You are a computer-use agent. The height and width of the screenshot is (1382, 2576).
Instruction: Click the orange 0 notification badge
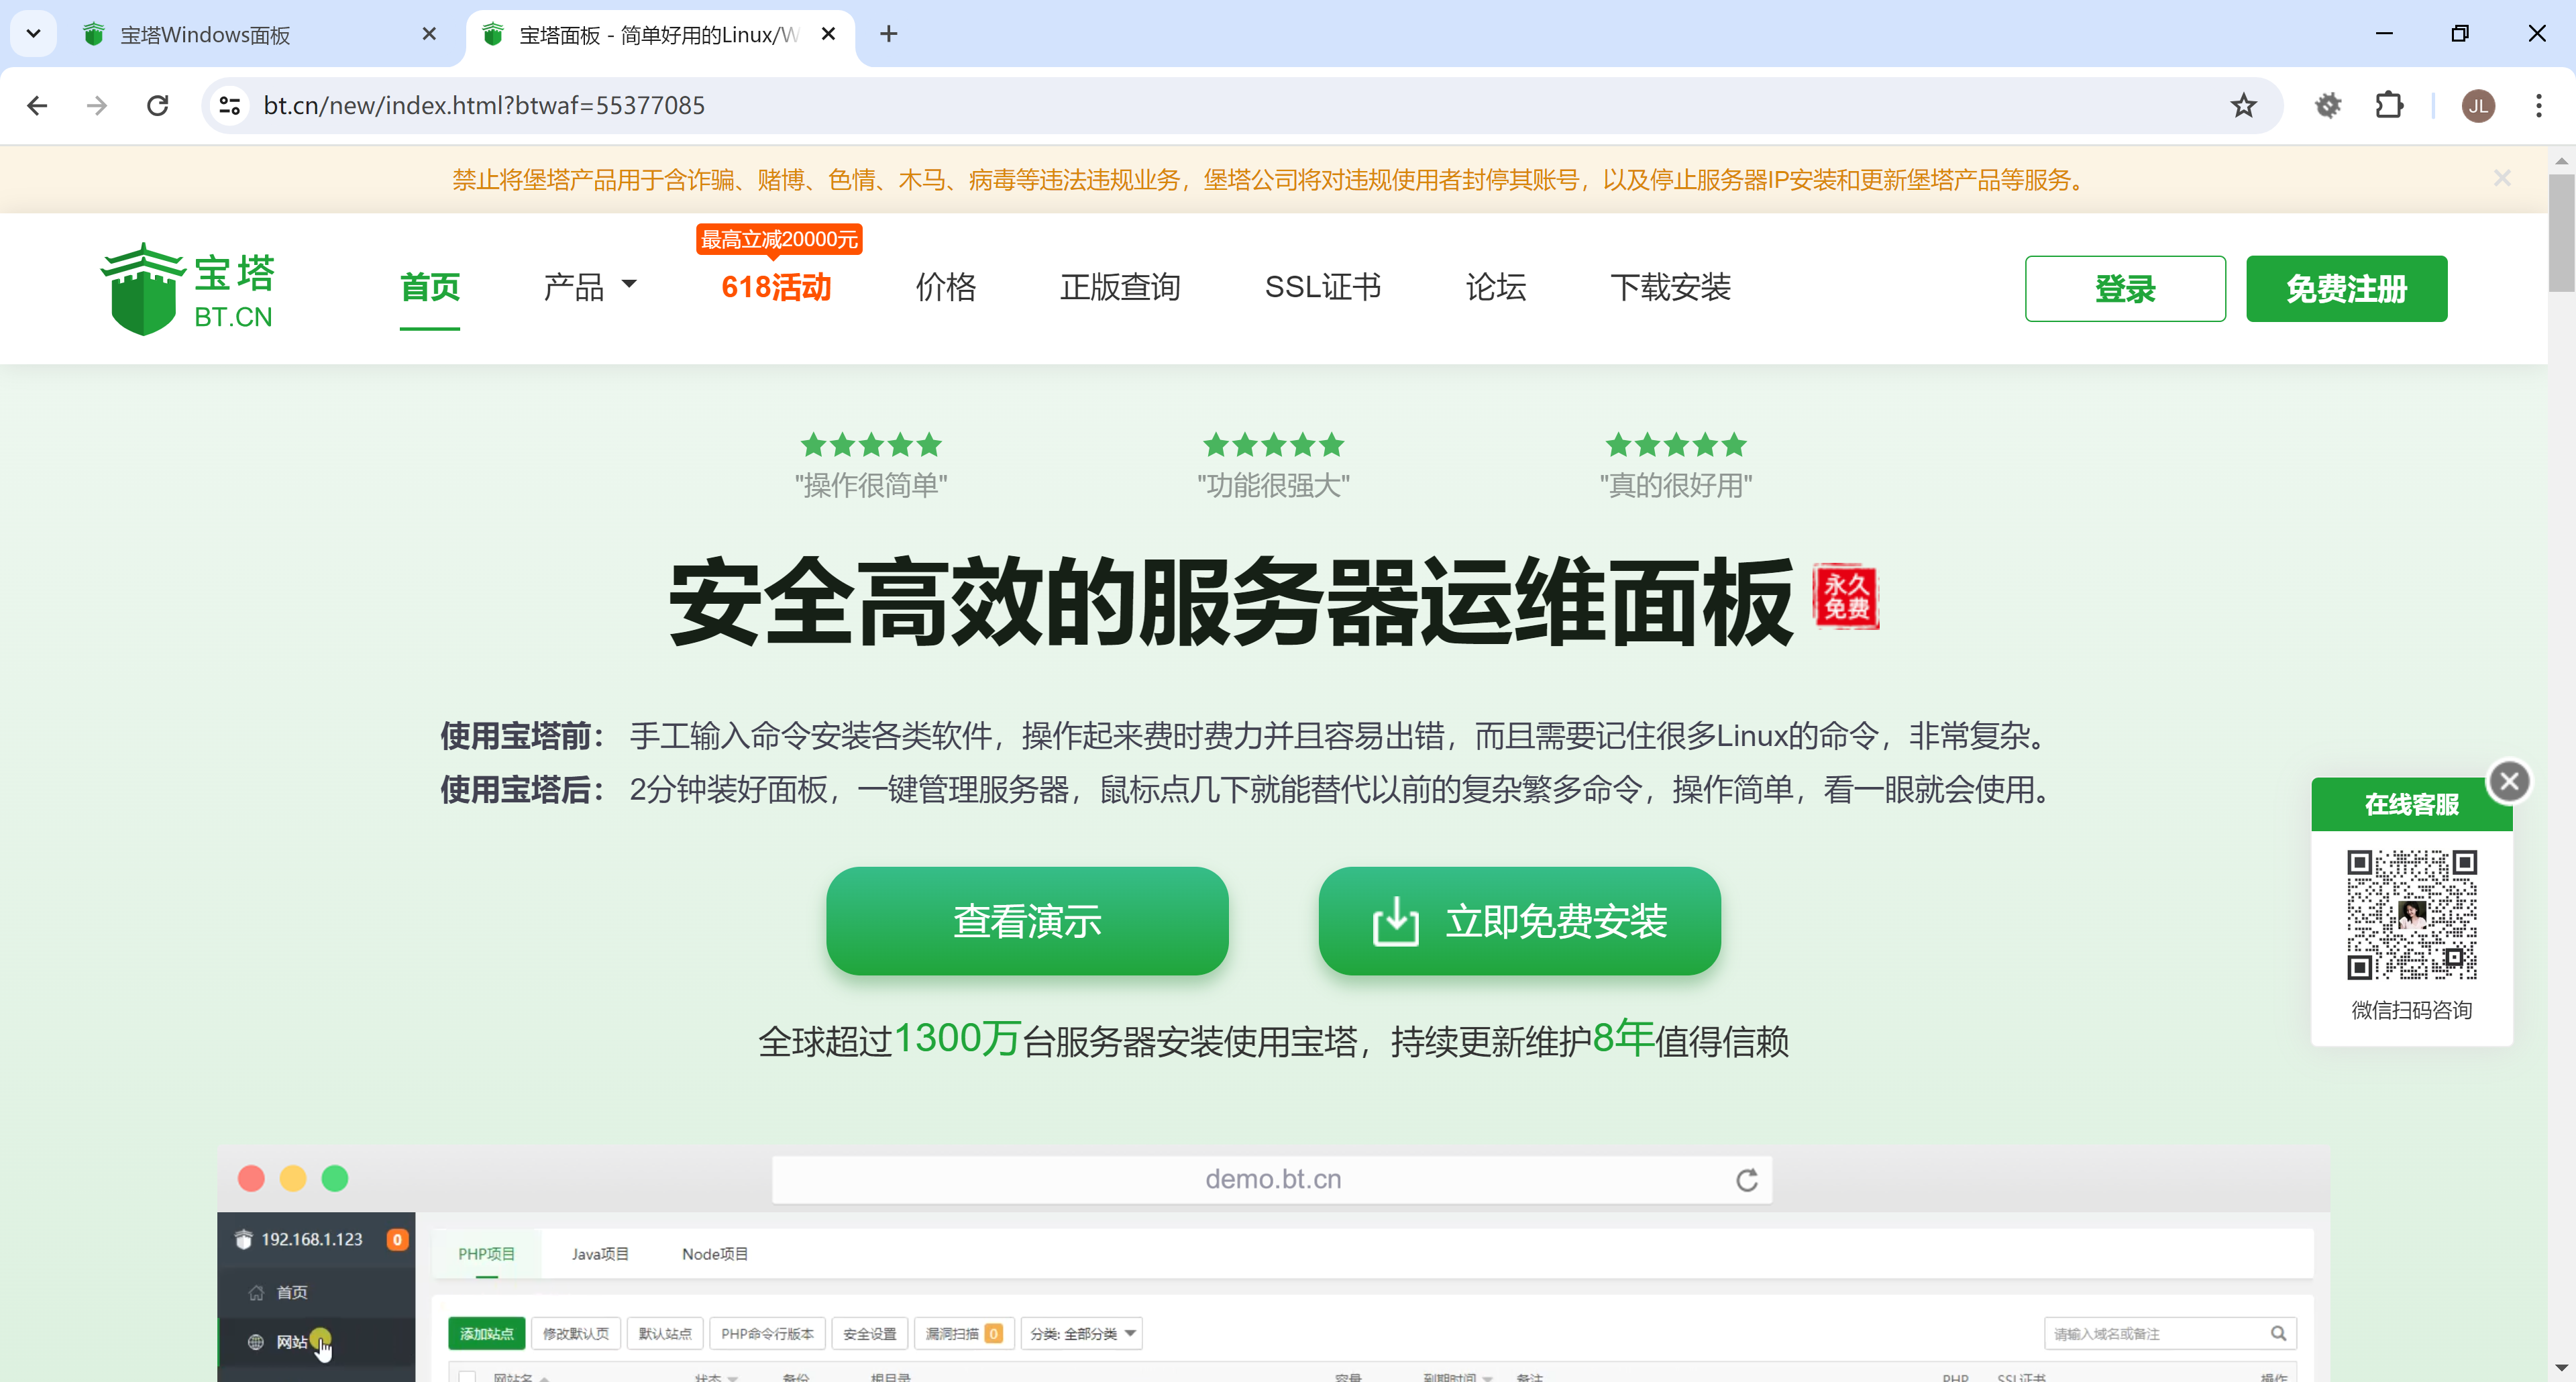coord(397,1240)
